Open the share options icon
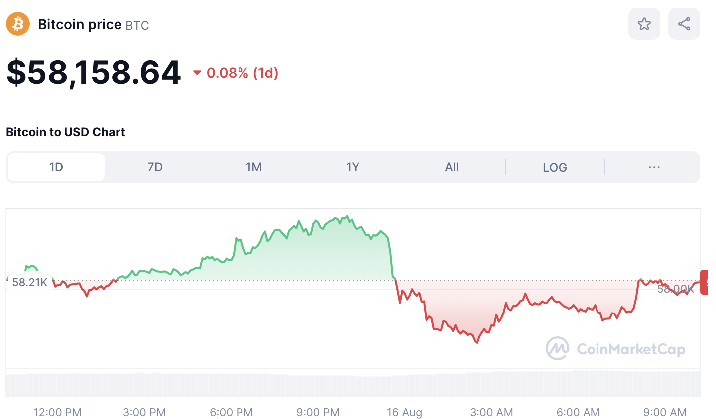Screen dimensions: 716x419 683,23
